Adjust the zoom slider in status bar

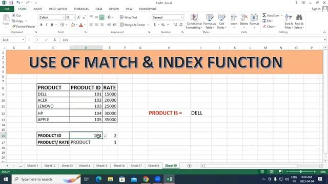point(301,172)
